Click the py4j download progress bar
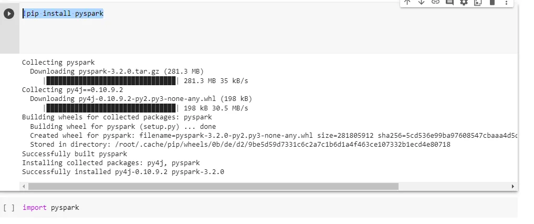 point(111,108)
